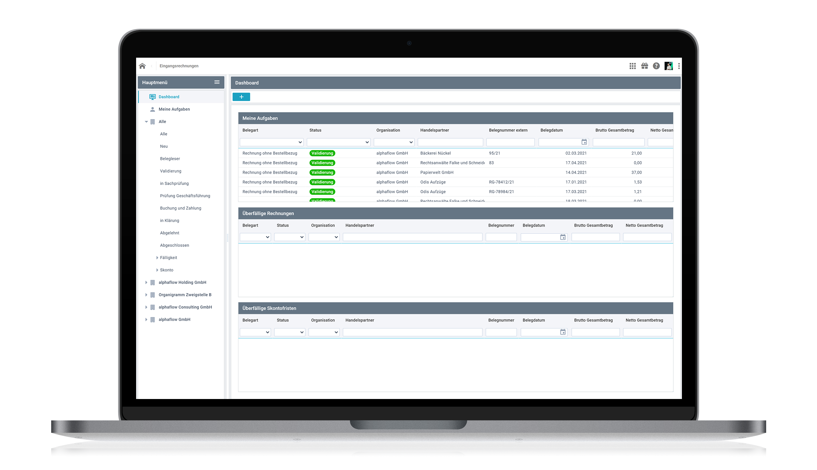Click date 17.04.2021 in tasks table
The width and height of the screenshot is (817, 470).
point(576,163)
